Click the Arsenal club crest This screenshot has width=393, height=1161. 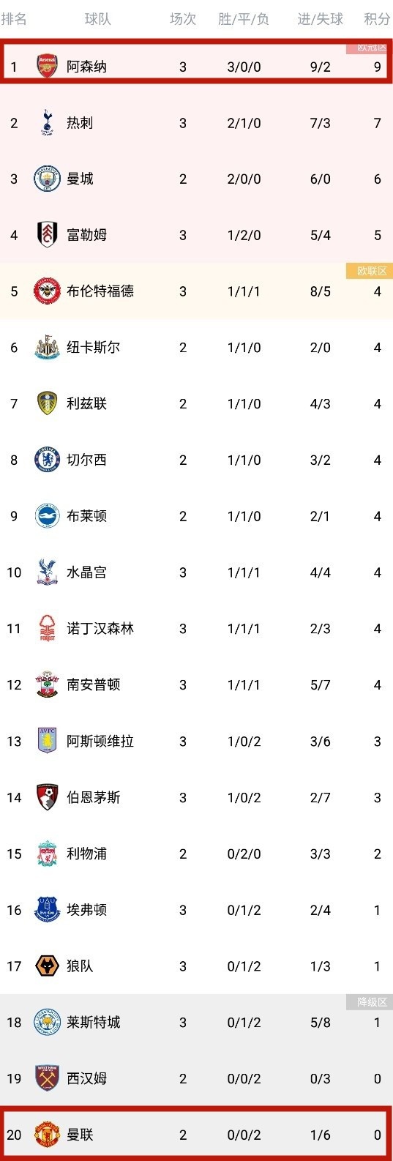point(47,67)
